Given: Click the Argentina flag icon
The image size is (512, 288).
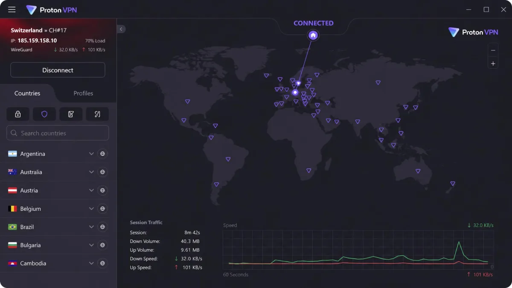Looking at the screenshot, I should tap(12, 154).
